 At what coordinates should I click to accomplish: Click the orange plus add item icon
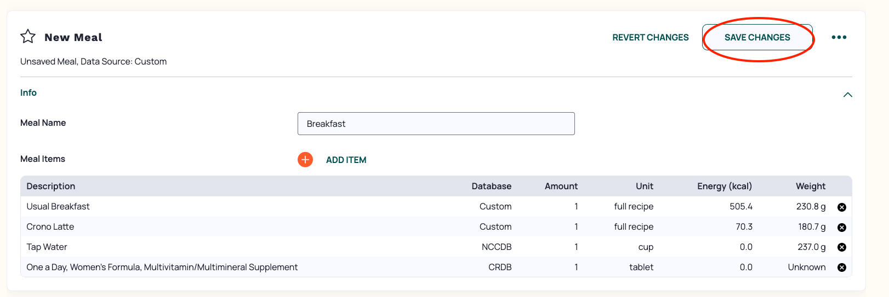(x=305, y=160)
